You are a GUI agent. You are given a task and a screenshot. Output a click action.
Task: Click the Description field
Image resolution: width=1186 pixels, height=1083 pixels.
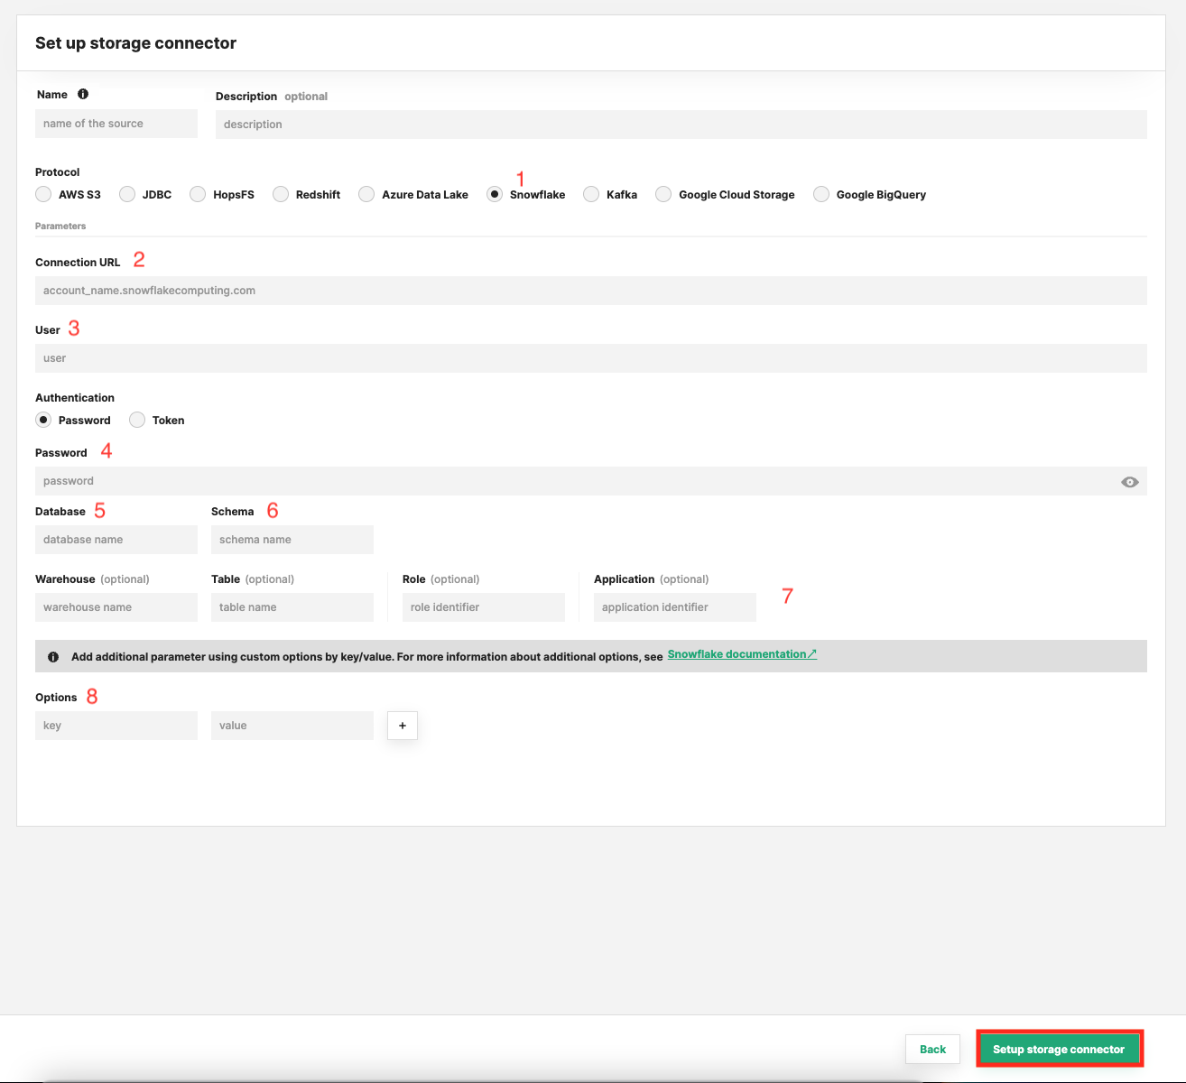coord(681,125)
